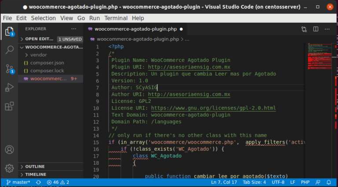
Task: Change the LF end-of-line sequence
Action: [x=293, y=182]
